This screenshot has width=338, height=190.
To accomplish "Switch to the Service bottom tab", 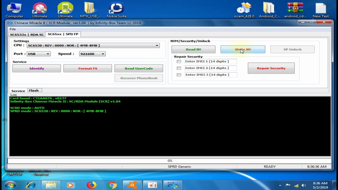I will pyautogui.click(x=18, y=91).
